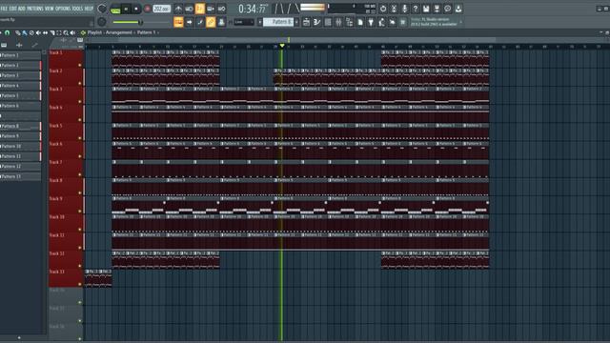Select Pattern 13 in the picker list

[20, 176]
